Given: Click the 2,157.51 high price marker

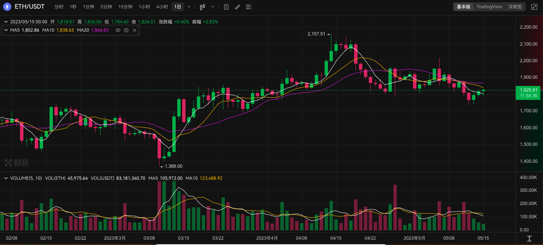Looking at the screenshot, I should pyautogui.click(x=316, y=34).
